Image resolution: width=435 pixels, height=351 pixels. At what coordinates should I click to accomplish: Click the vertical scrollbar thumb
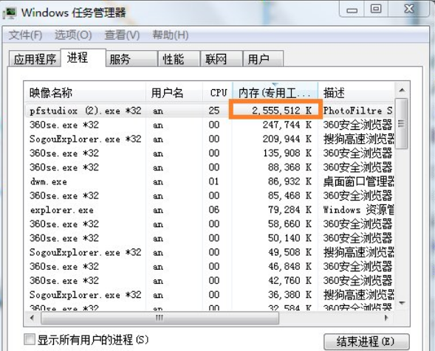(402, 124)
